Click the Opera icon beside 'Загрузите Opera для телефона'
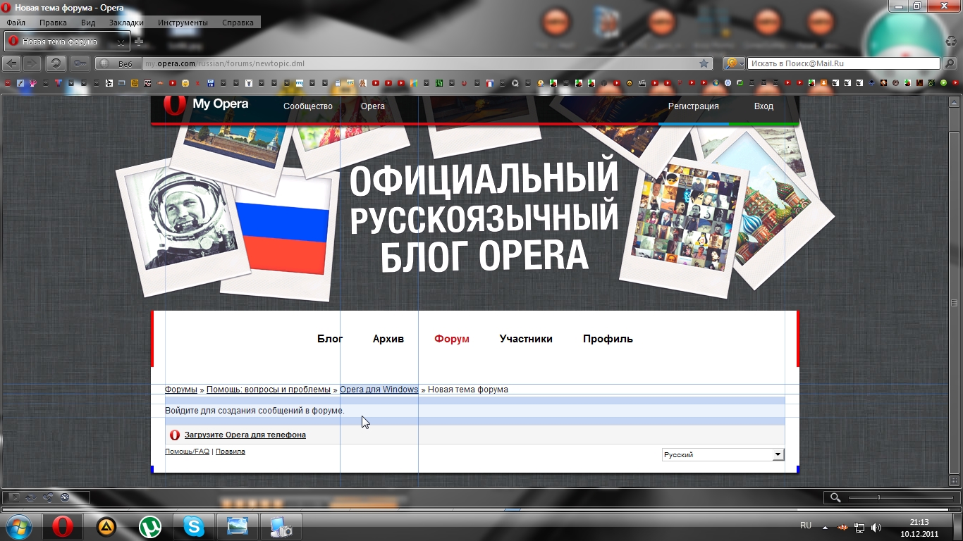The width and height of the screenshot is (963, 541). pos(175,435)
